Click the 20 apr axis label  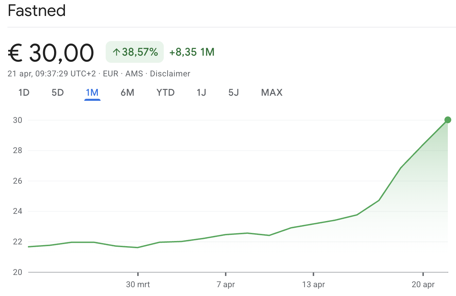click(423, 284)
